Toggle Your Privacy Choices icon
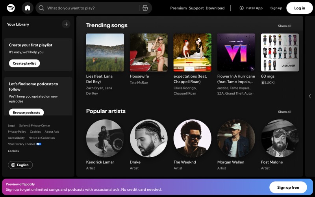Viewport: 315px width, 197px height. [39, 144]
